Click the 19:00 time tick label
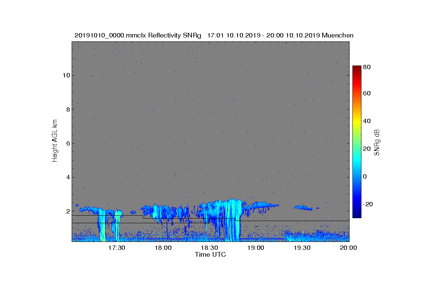Screen dimensions: 432x288 [256, 248]
